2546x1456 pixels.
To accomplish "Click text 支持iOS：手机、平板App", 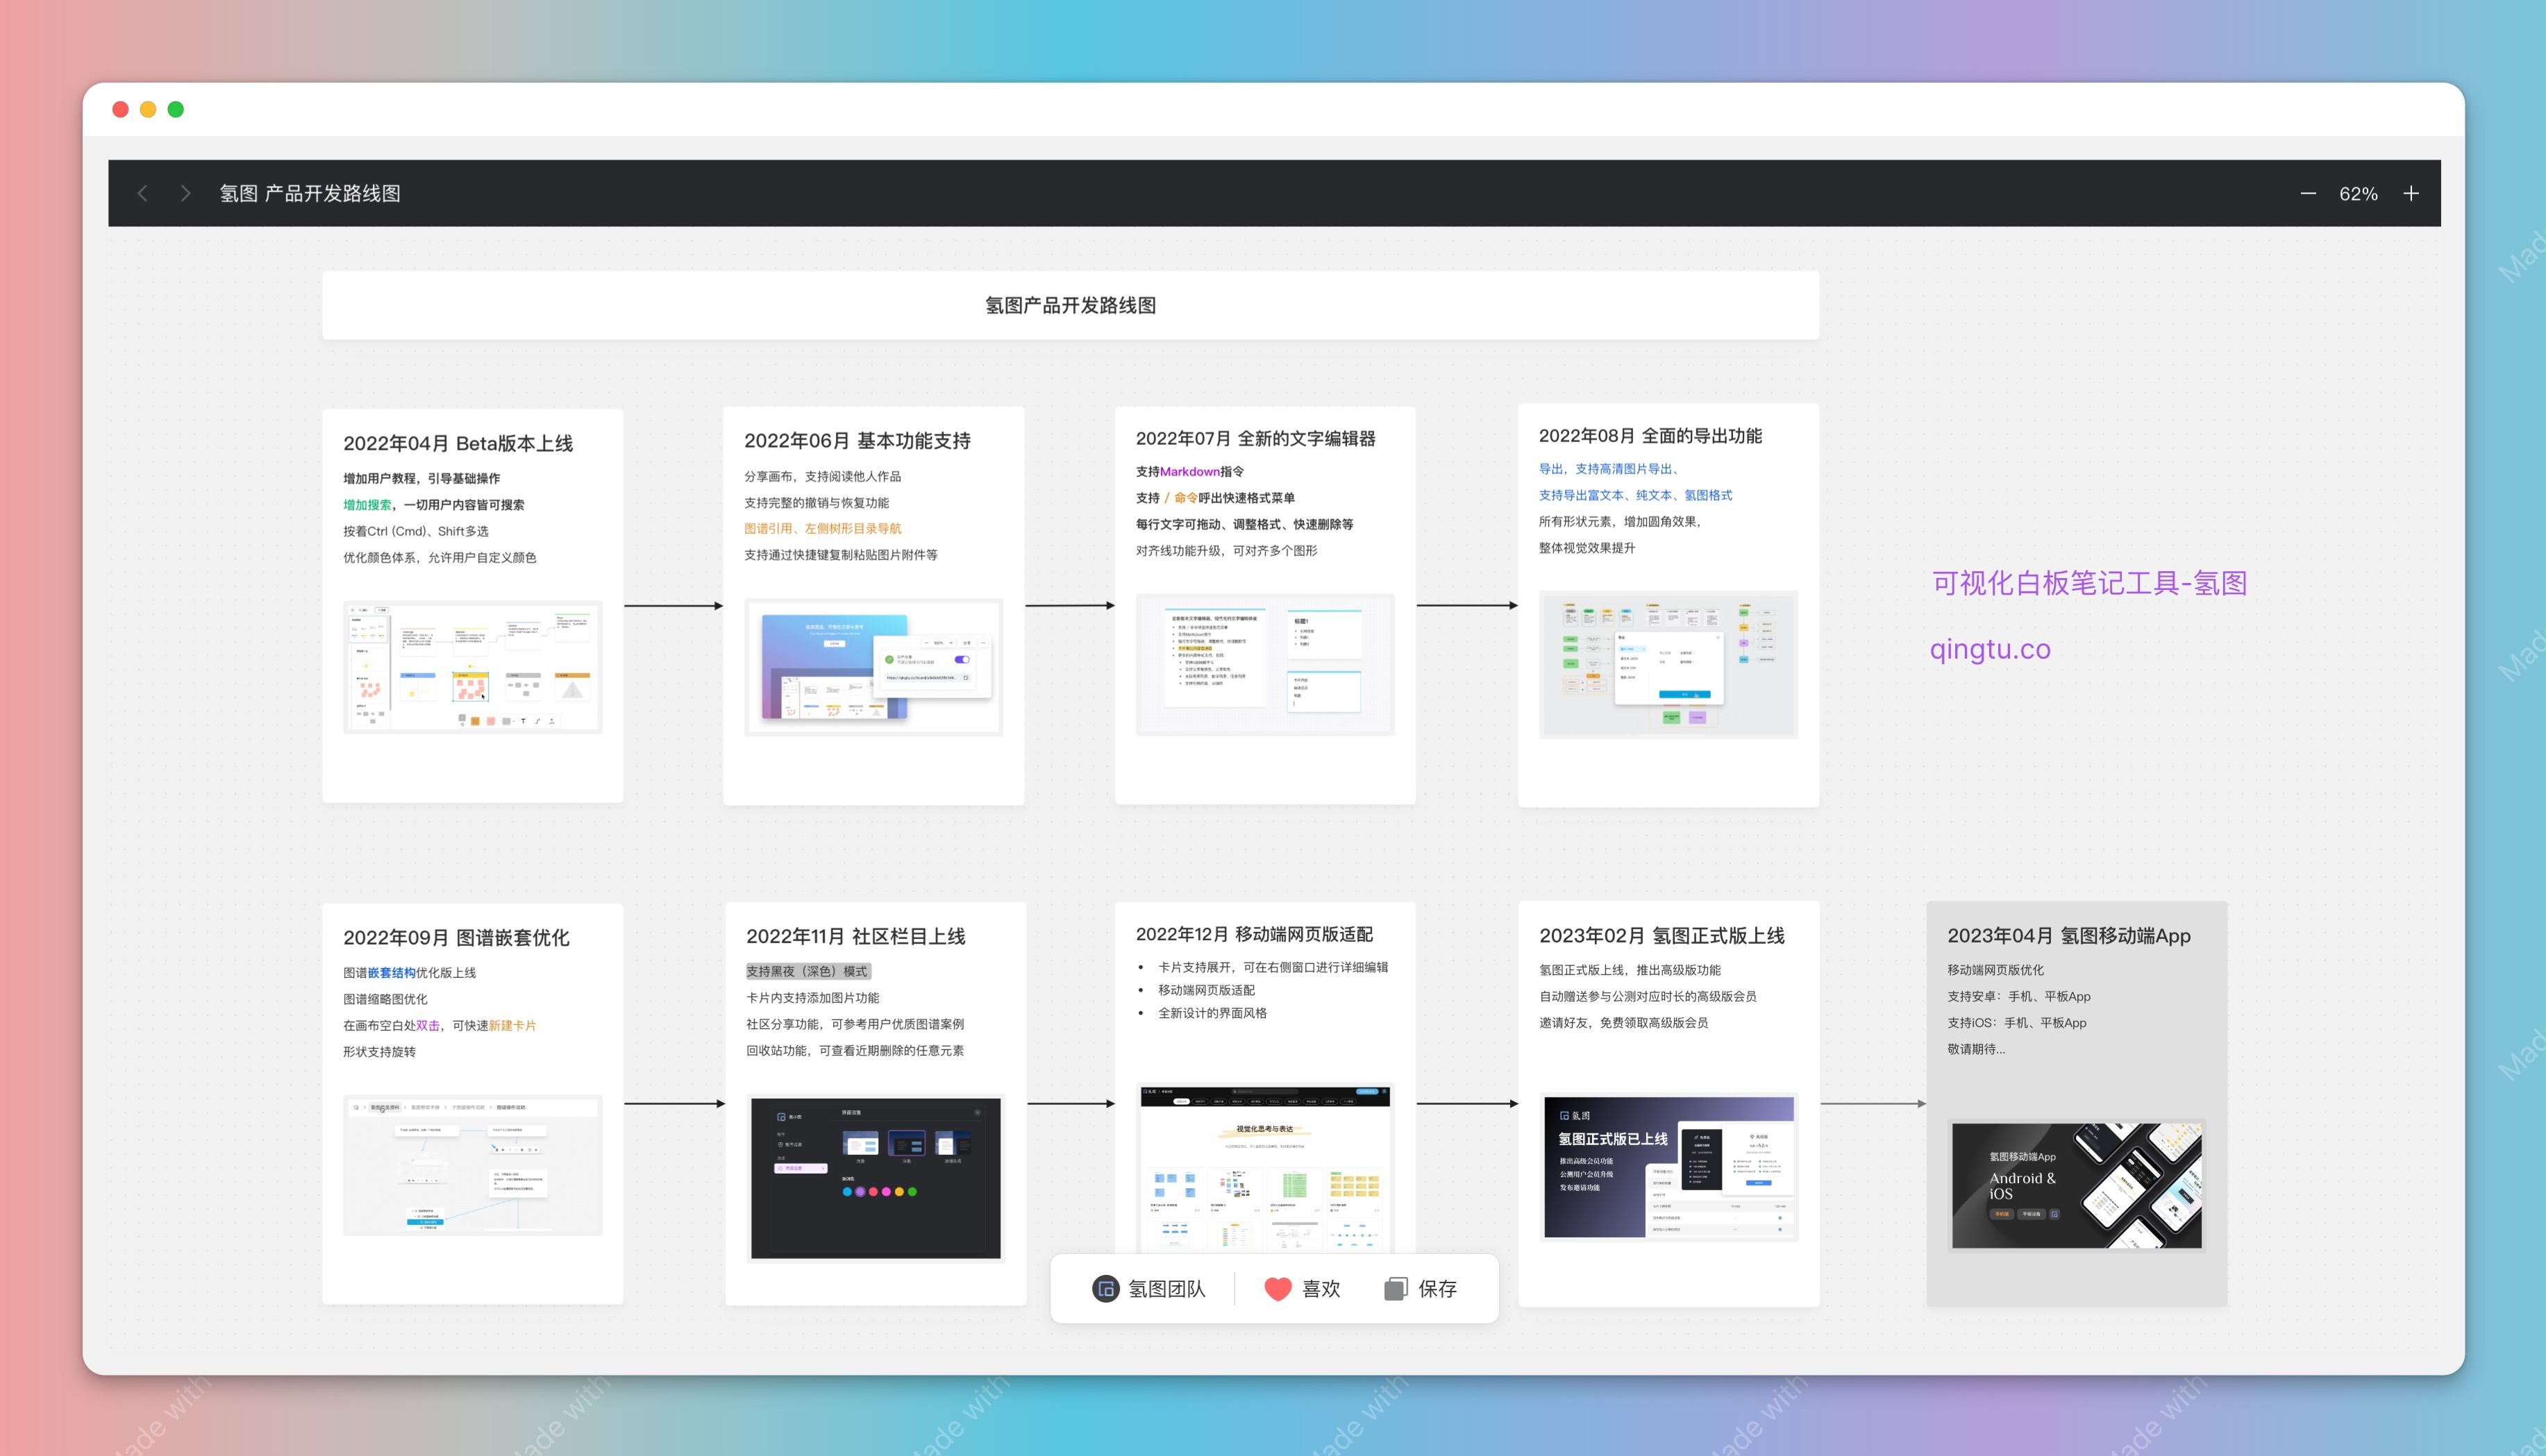I will pos(2017,1023).
